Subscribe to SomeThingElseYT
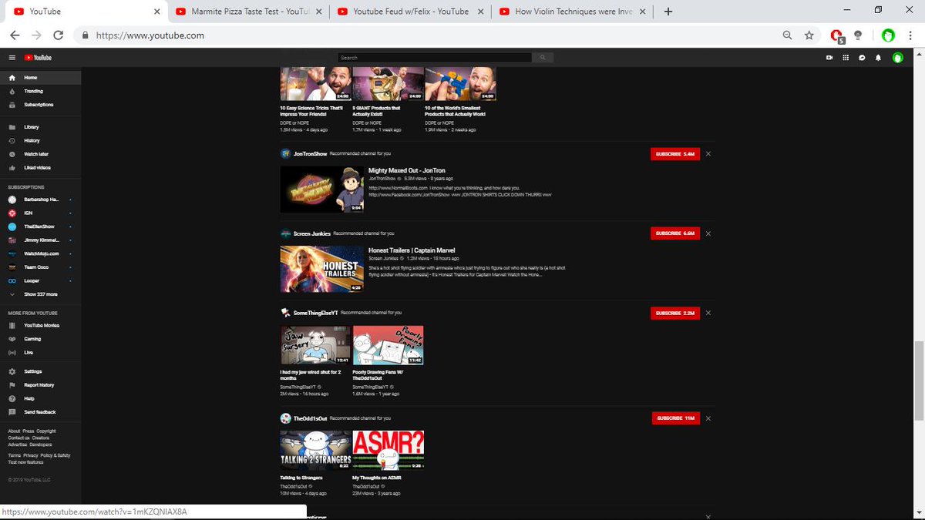The height and width of the screenshot is (520, 925). (x=675, y=313)
